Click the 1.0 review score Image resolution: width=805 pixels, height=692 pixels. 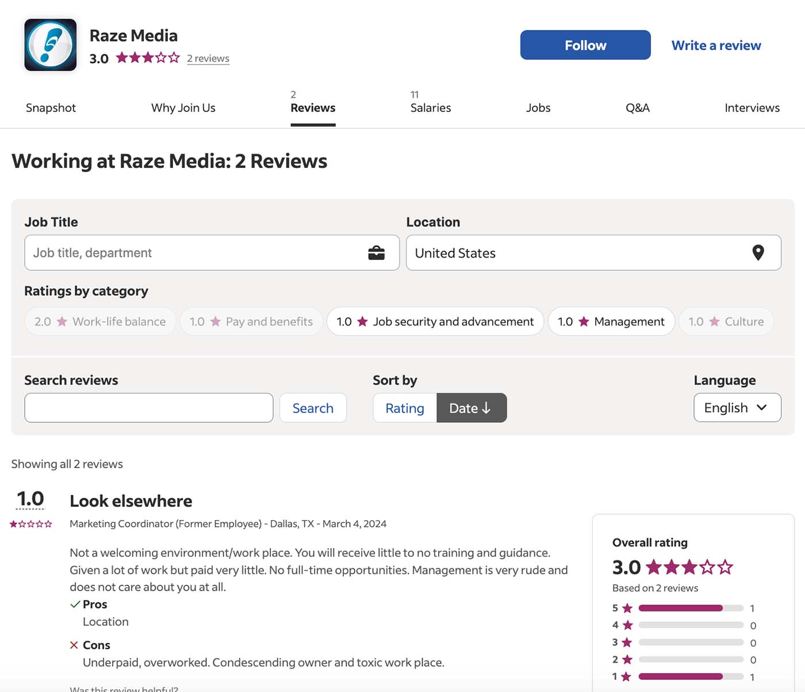30,499
